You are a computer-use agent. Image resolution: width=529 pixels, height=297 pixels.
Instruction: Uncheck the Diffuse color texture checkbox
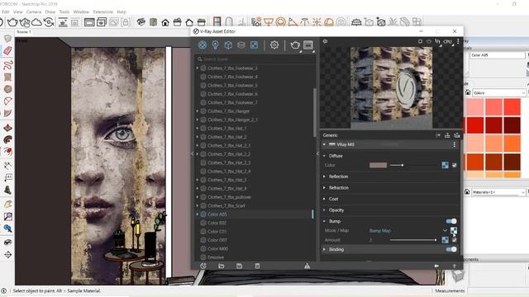pos(455,165)
